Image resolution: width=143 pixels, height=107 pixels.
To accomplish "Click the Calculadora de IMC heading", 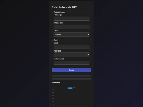I will pyautogui.click(x=64, y=7).
